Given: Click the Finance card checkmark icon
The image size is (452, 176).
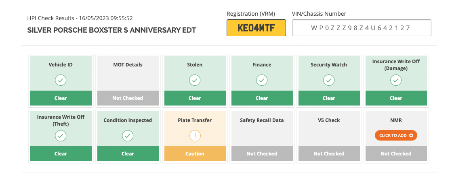Looking at the screenshot, I should pos(262,80).
